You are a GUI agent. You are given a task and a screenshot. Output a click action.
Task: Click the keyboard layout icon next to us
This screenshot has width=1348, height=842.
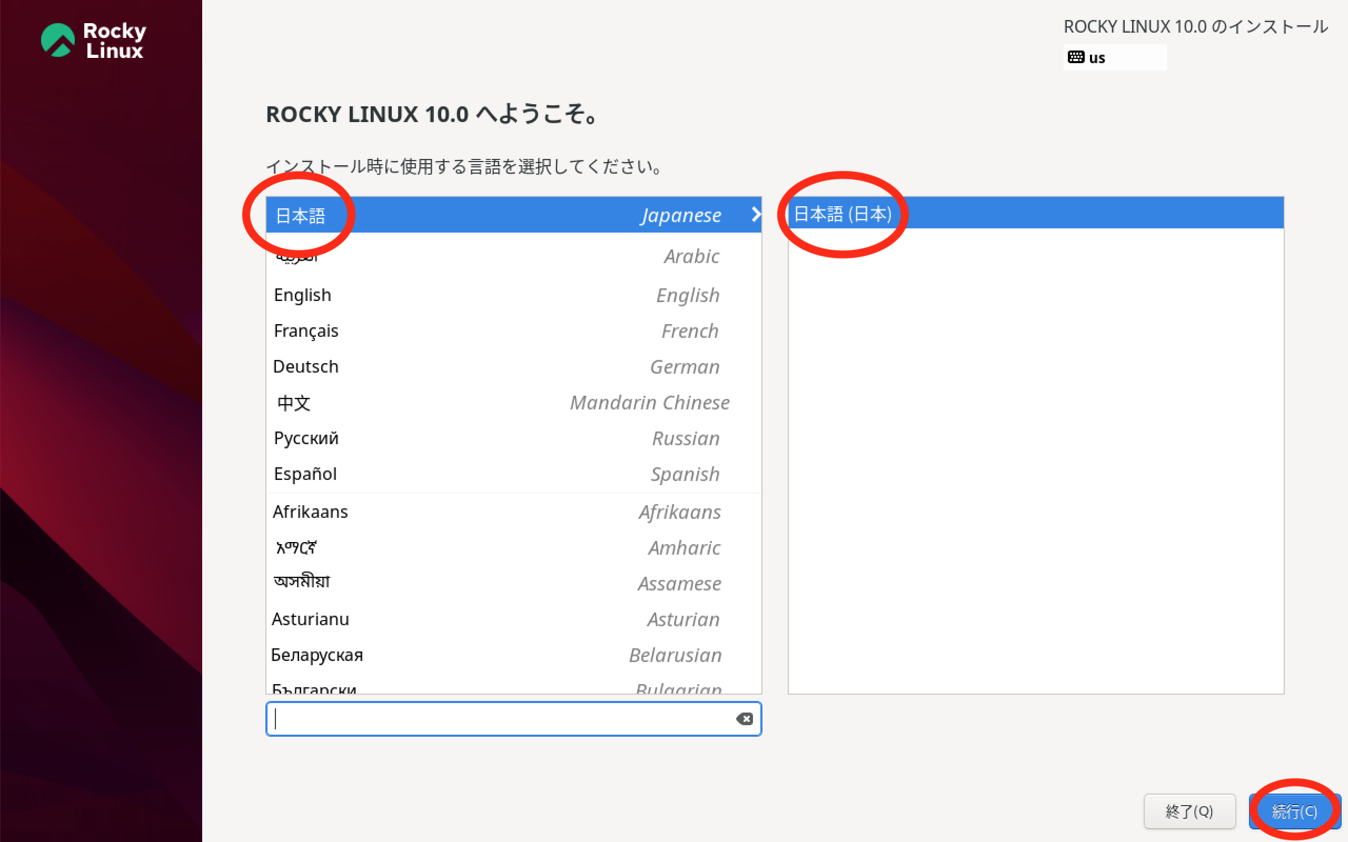(1075, 57)
